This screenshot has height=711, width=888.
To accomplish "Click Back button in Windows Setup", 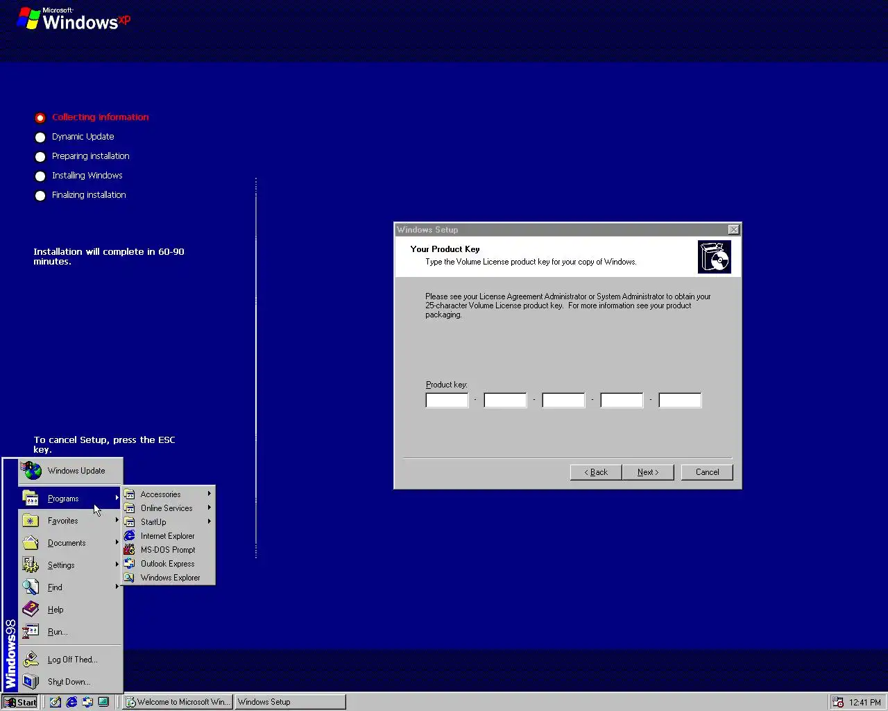I will tap(596, 472).
